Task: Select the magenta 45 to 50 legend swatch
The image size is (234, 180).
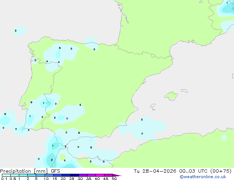Action: [109, 176]
